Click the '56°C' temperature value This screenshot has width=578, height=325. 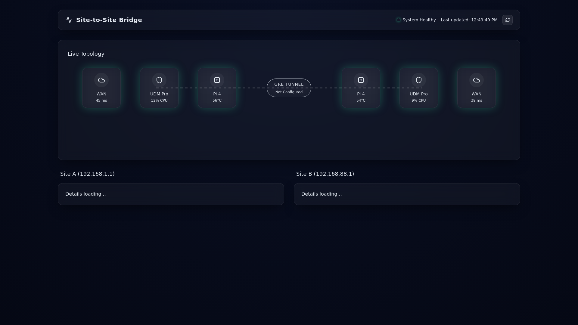pyautogui.click(x=217, y=101)
